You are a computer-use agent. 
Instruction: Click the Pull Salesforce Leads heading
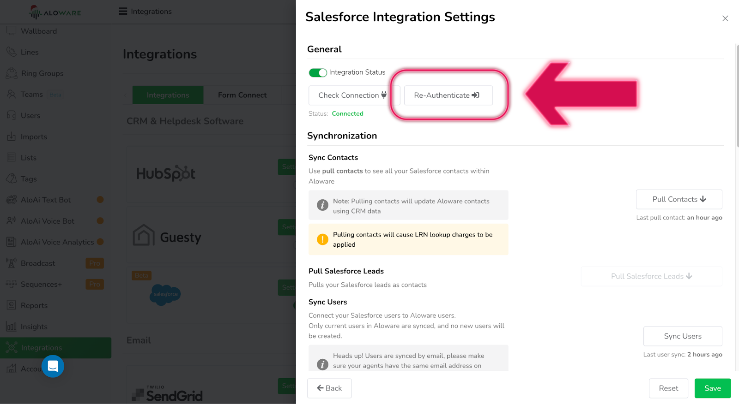(346, 271)
